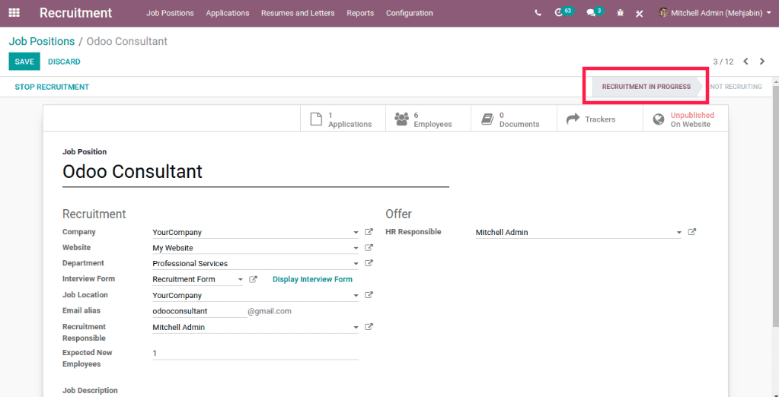Viewport: 779px width, 397px height.
Task: Open Resumes and Letters menu
Action: click(x=298, y=13)
